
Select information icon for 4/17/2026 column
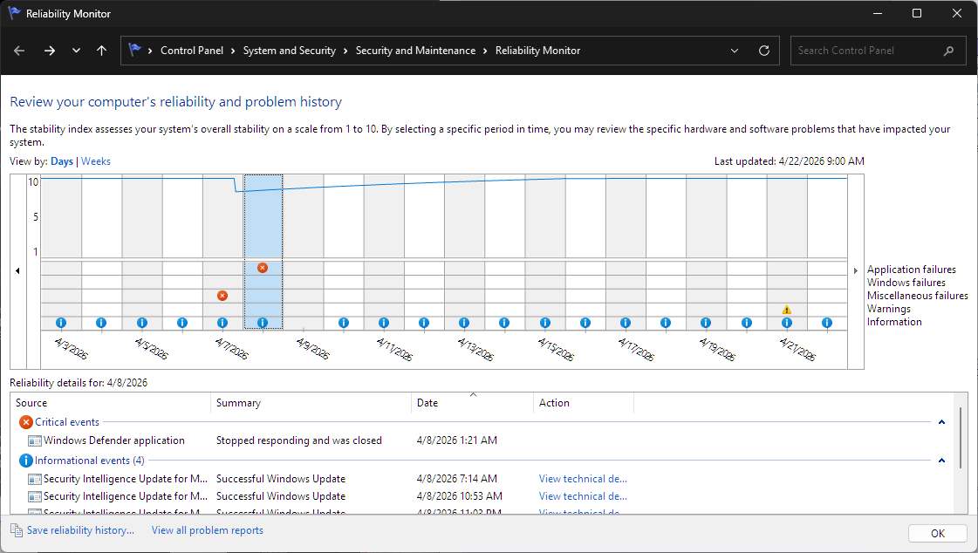626,323
